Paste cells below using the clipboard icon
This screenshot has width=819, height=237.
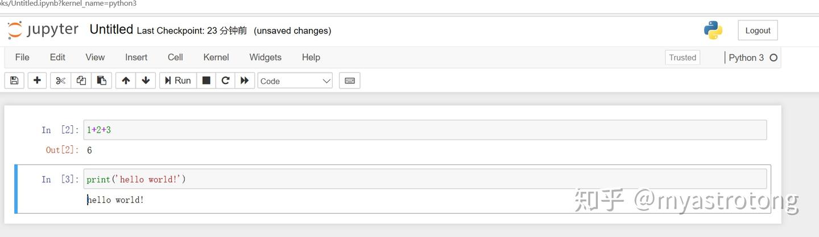tap(102, 81)
